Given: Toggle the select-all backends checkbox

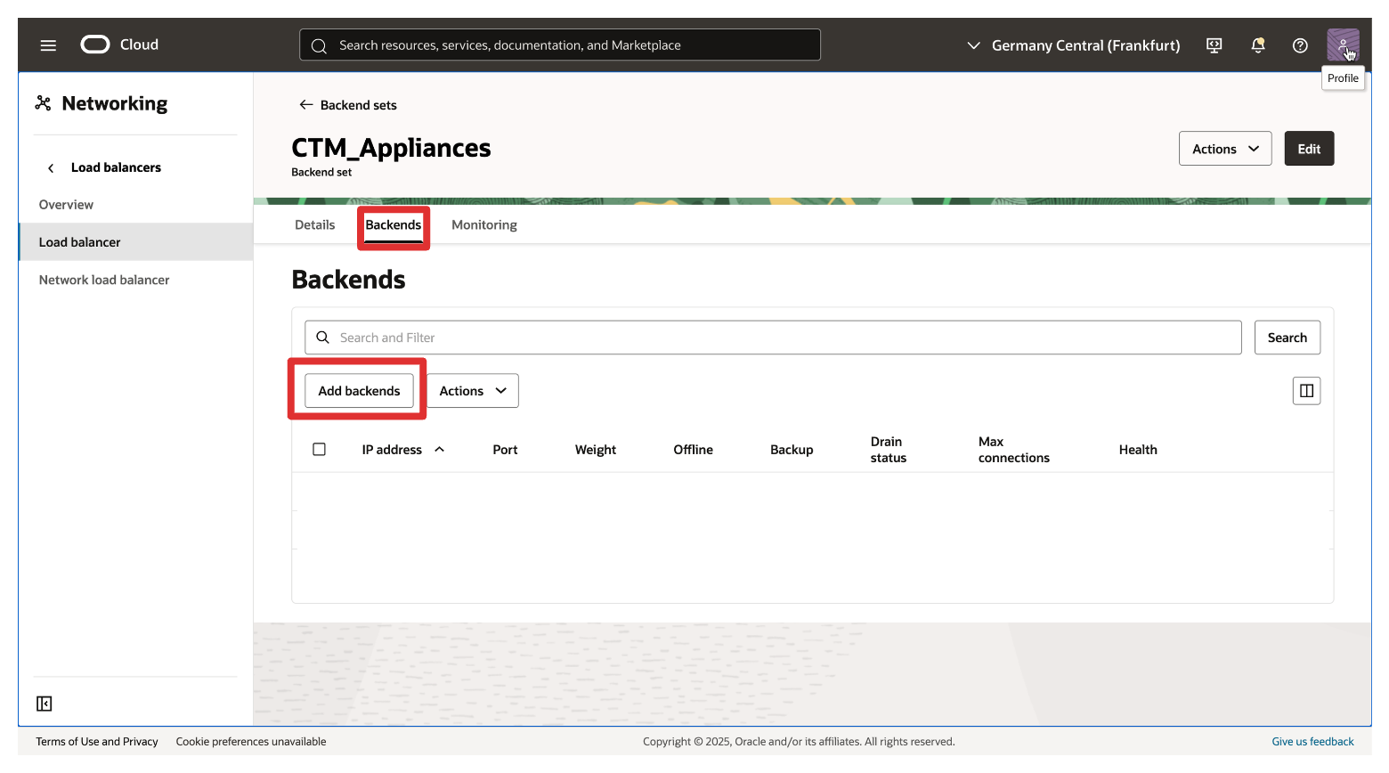Looking at the screenshot, I should [320, 450].
